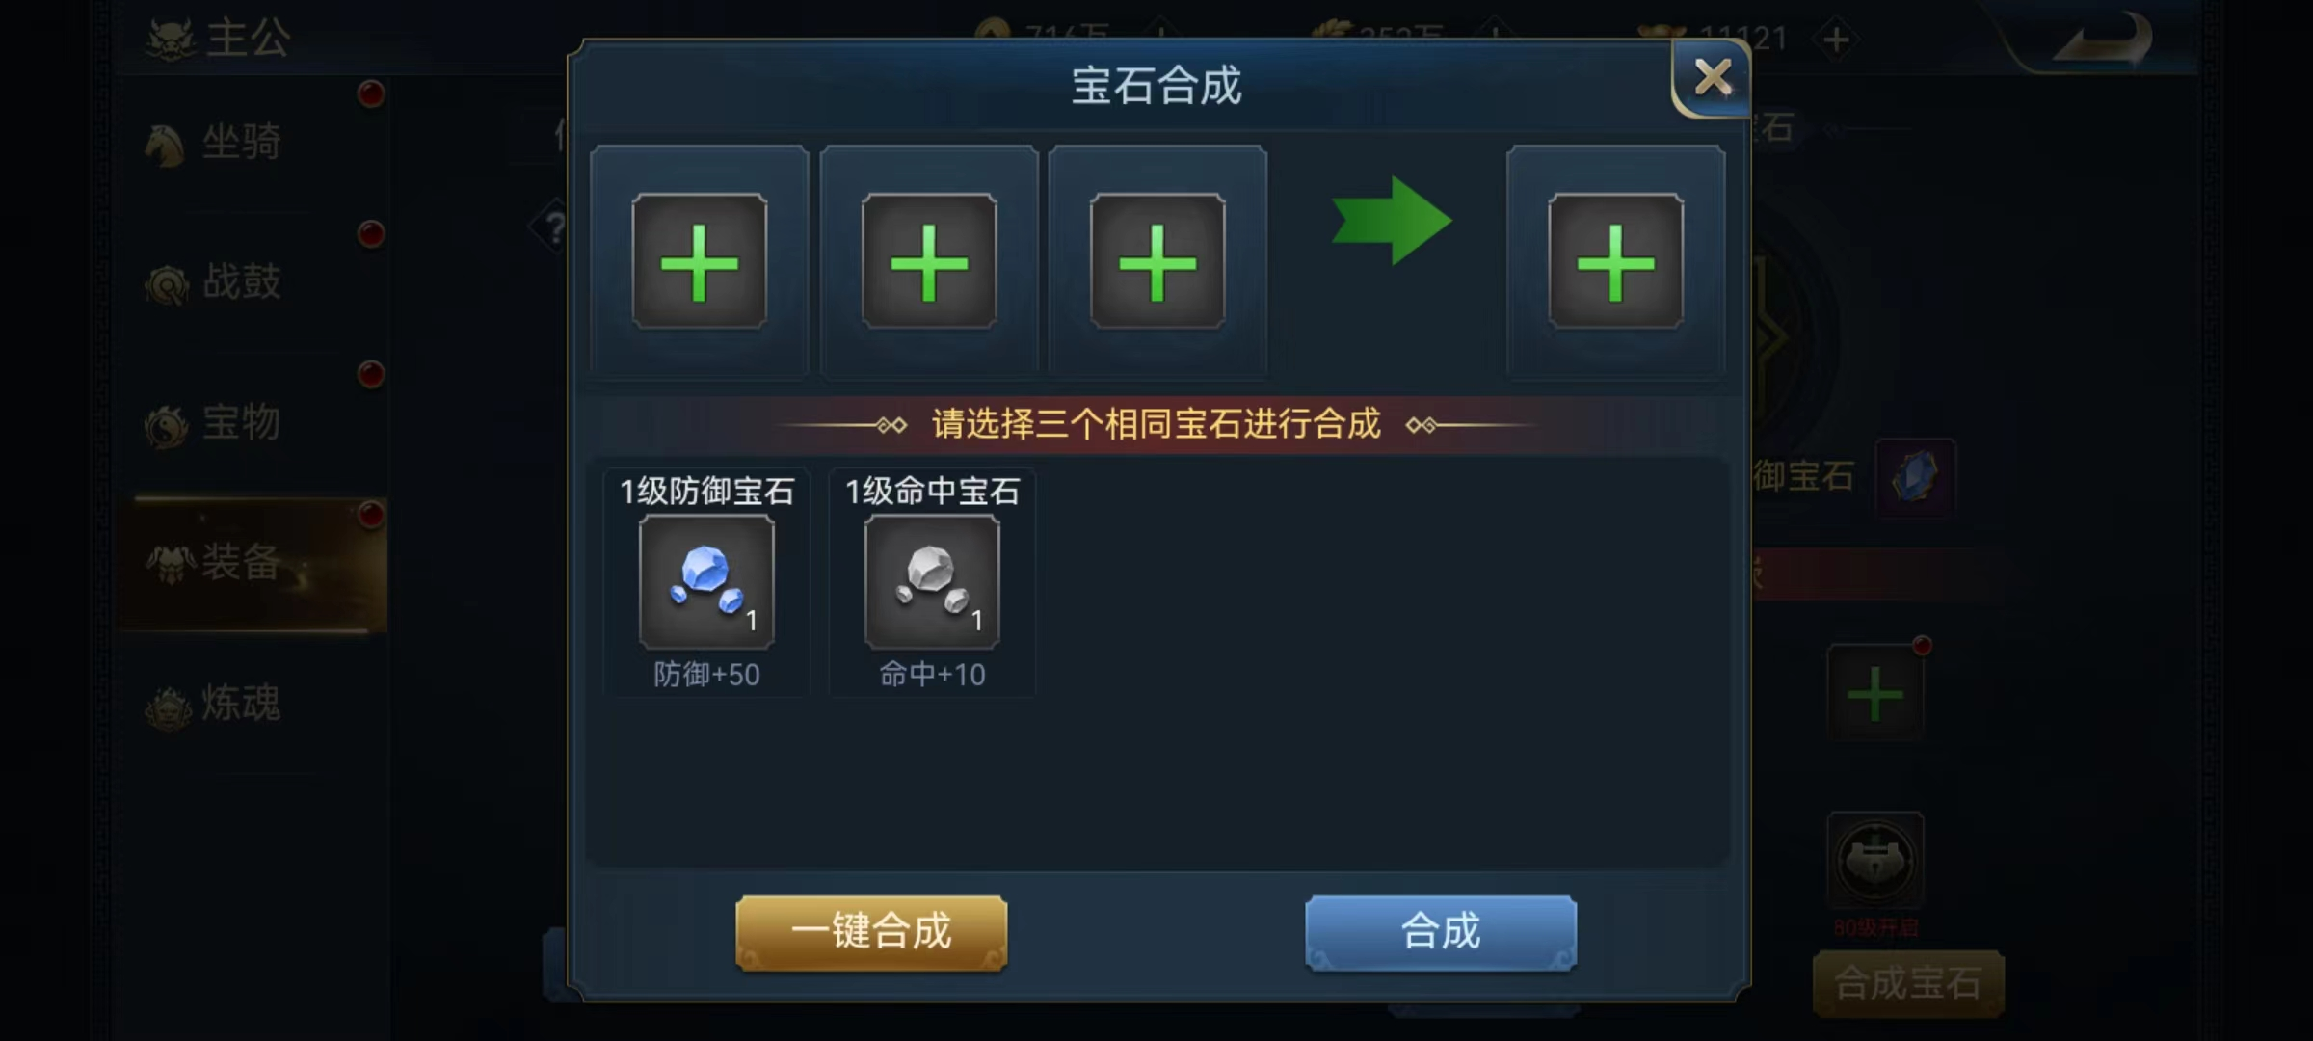Select the blue 1级防御宝石 gem icon

[x=706, y=581]
